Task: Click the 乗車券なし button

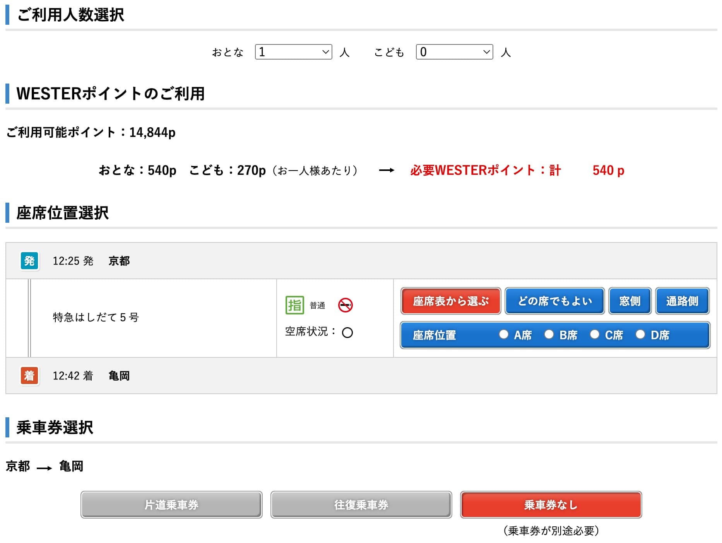Action: [551, 505]
